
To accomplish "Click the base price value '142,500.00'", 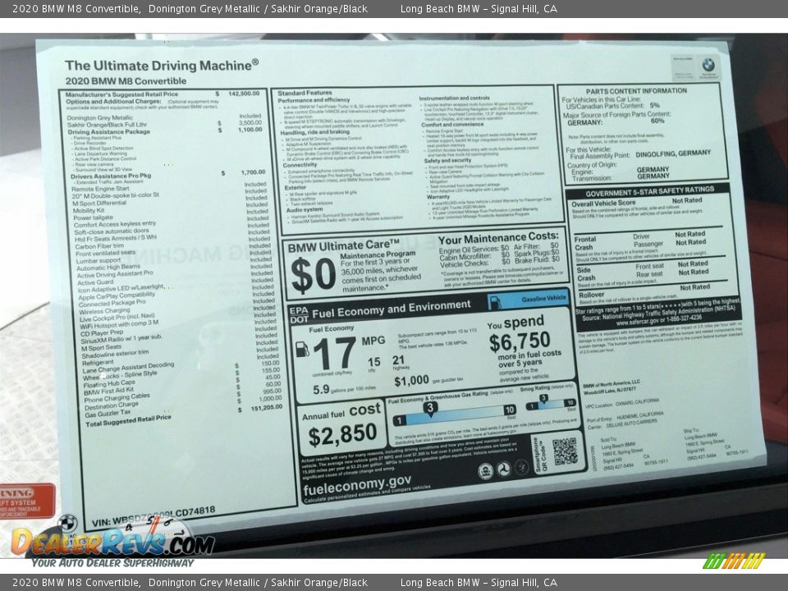I will tap(245, 94).
